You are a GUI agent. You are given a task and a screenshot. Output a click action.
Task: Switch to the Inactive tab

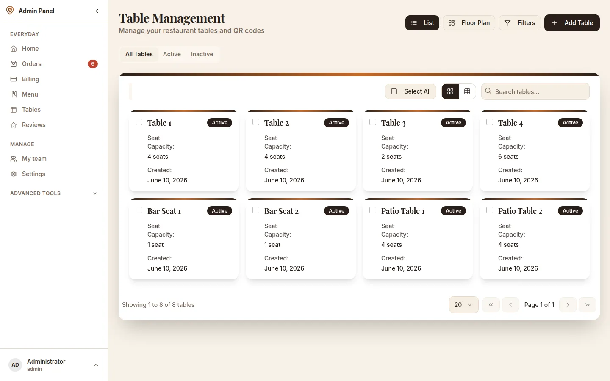(x=202, y=54)
